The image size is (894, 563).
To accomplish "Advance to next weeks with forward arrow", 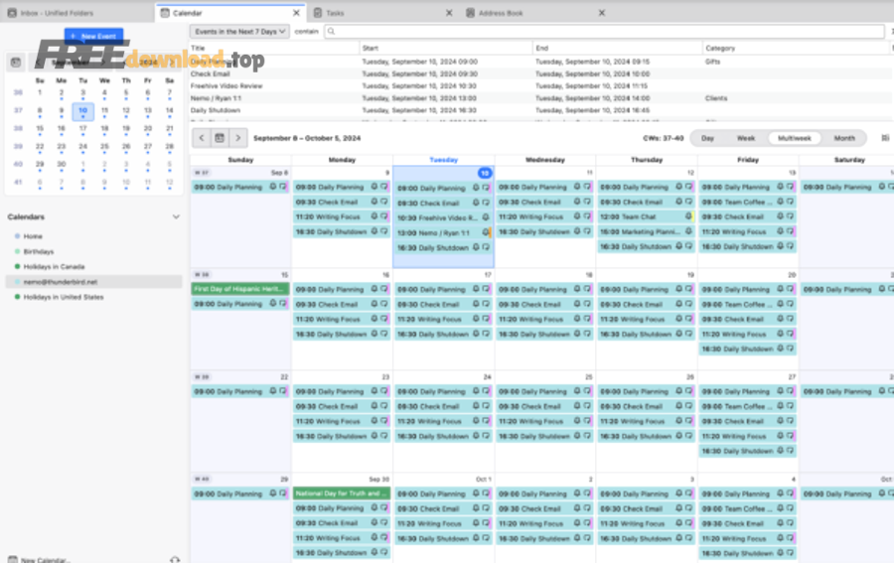I will [237, 138].
